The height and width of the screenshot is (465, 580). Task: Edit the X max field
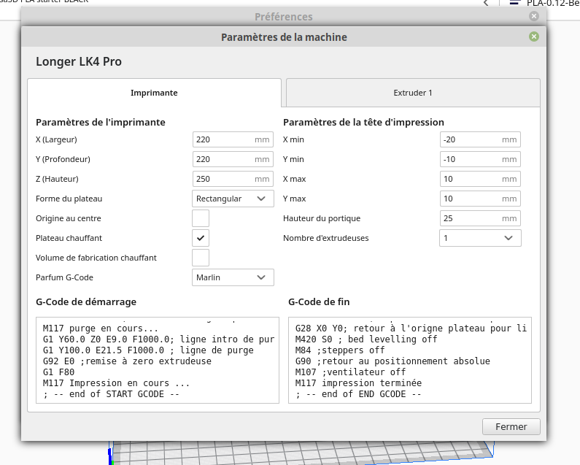[x=480, y=179]
